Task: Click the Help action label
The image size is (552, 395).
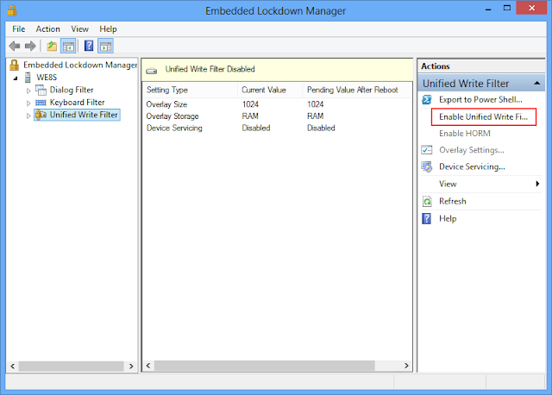Action: pos(448,218)
